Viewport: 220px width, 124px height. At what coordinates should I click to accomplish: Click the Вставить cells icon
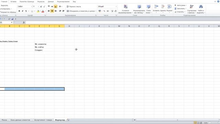tap(156, 7)
